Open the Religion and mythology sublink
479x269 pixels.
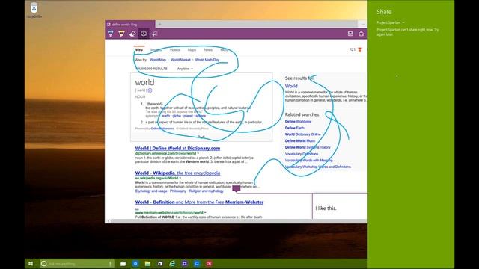pyautogui.click(x=207, y=191)
